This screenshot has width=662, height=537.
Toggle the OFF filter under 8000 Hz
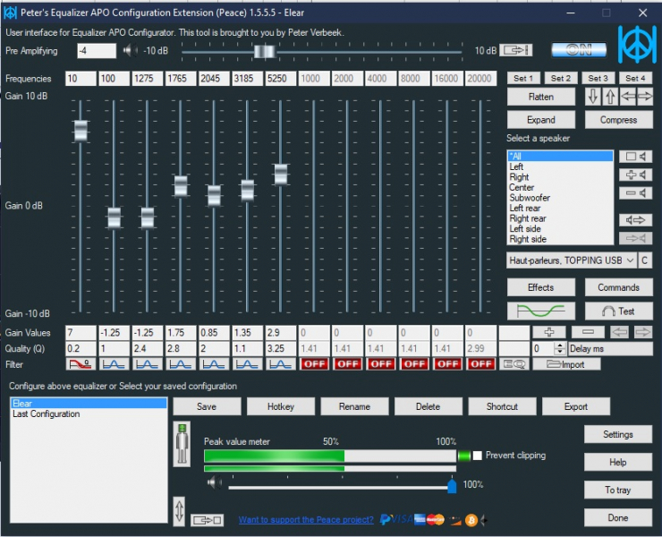(x=414, y=364)
